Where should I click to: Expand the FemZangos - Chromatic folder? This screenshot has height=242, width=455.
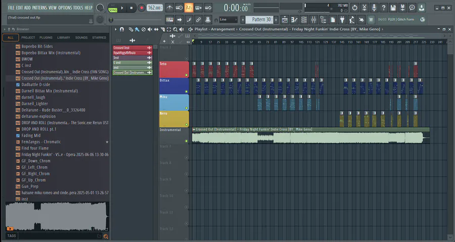18,142
